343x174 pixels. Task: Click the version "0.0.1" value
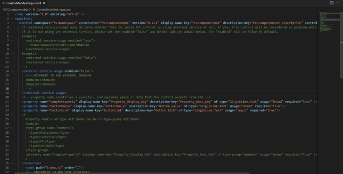coord(152,23)
